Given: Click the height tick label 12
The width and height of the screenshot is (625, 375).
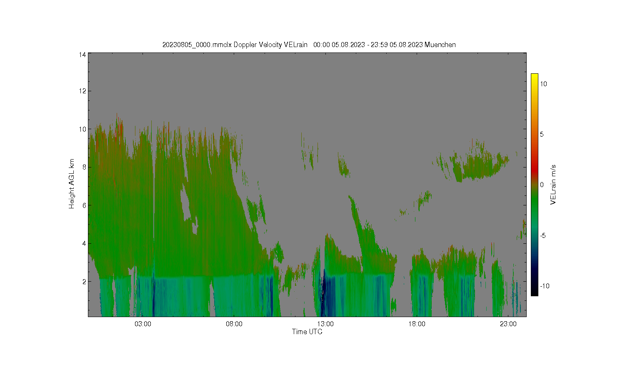Looking at the screenshot, I should pyautogui.click(x=82, y=91).
